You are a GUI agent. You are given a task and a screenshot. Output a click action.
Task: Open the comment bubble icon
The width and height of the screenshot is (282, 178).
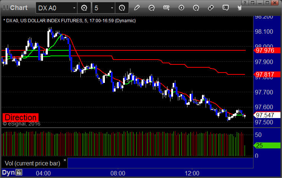click(x=226, y=8)
